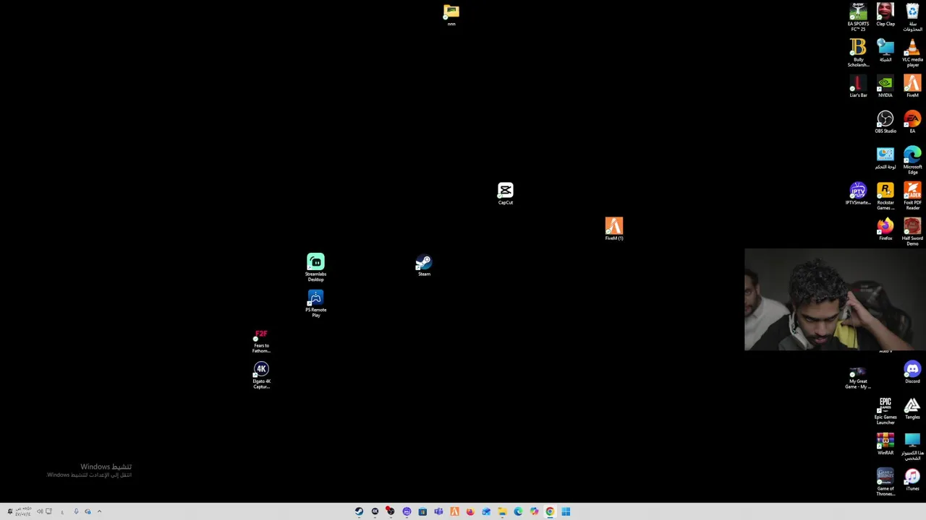The image size is (926, 520).
Task: Open the EA SPORTS FC 25 shortcut
Action: tap(858, 17)
